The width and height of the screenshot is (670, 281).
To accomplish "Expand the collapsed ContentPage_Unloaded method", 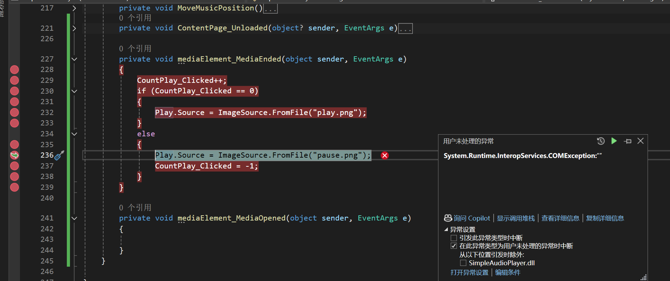I will pos(74,28).
